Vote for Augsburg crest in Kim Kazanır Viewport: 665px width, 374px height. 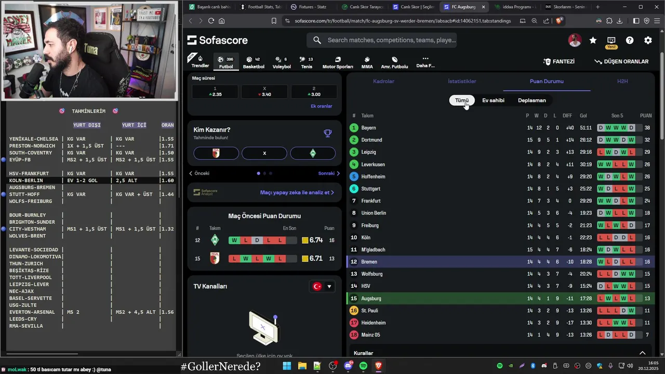pos(216,153)
